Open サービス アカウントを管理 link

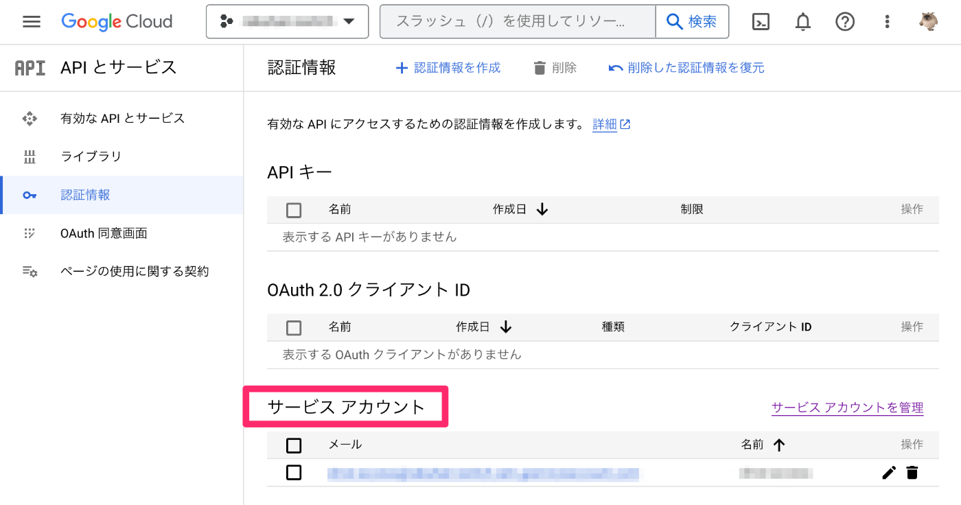coord(848,408)
